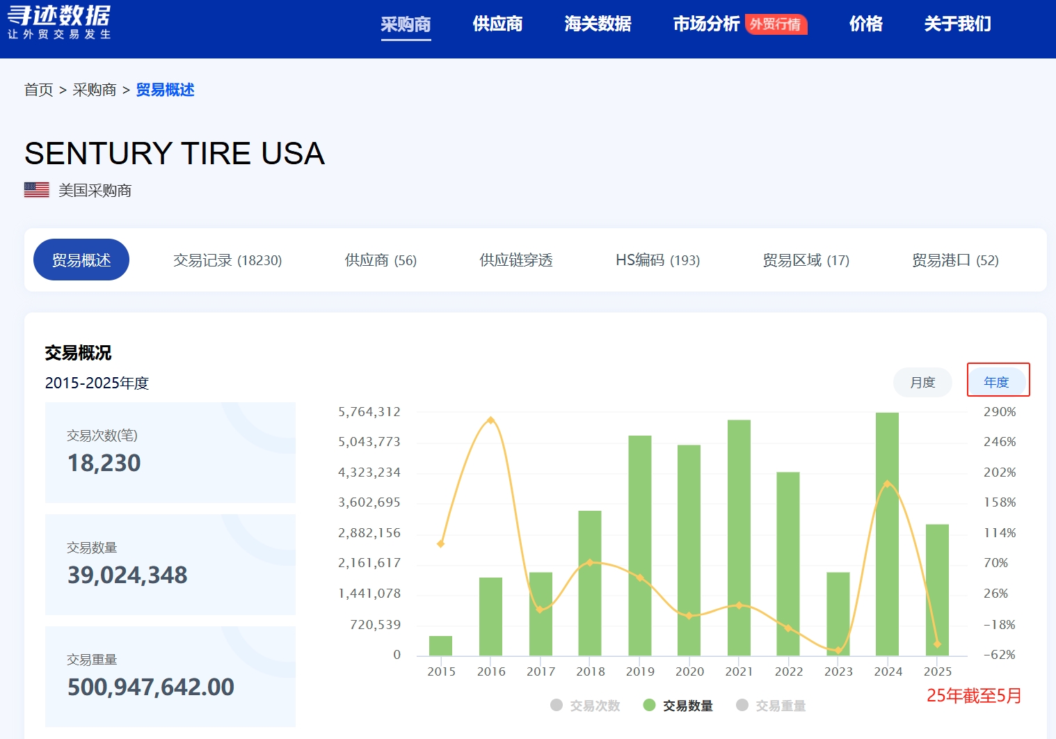Click the 交易数量 39,024,348 card
The width and height of the screenshot is (1056, 739).
coord(170,564)
